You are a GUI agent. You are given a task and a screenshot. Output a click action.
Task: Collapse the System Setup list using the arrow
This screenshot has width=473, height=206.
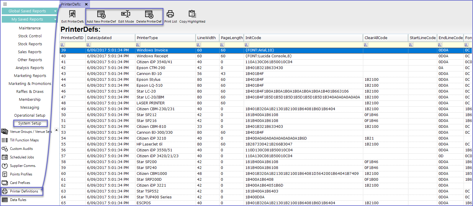pos(56,130)
